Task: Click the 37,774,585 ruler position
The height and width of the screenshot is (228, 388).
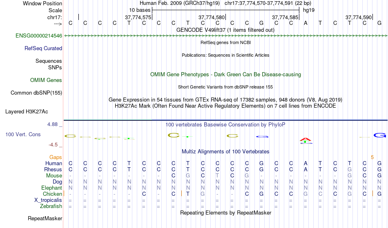Action: pyautogui.click(x=285, y=17)
